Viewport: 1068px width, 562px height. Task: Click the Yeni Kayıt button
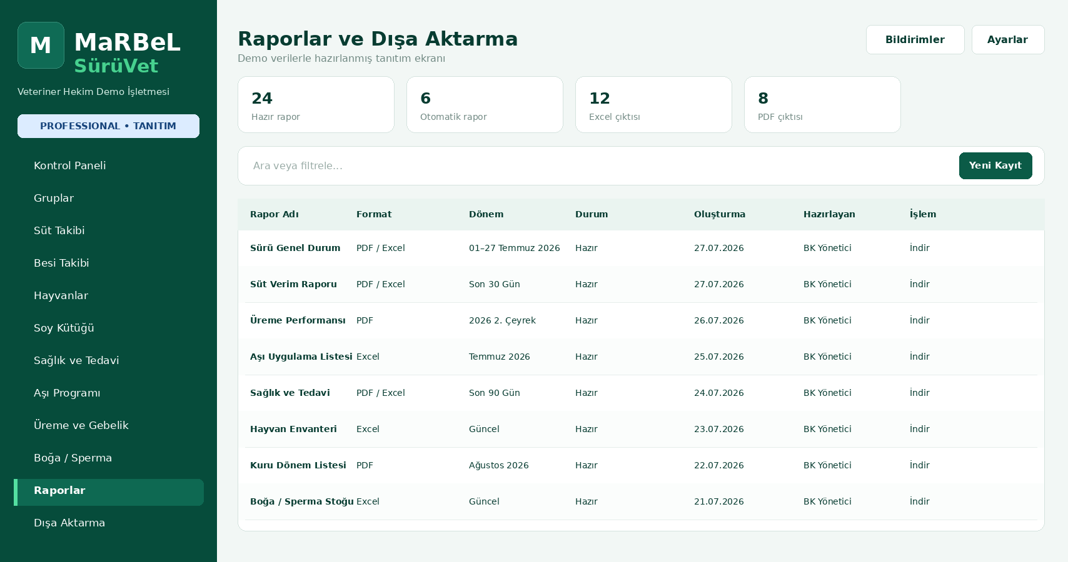(x=995, y=165)
